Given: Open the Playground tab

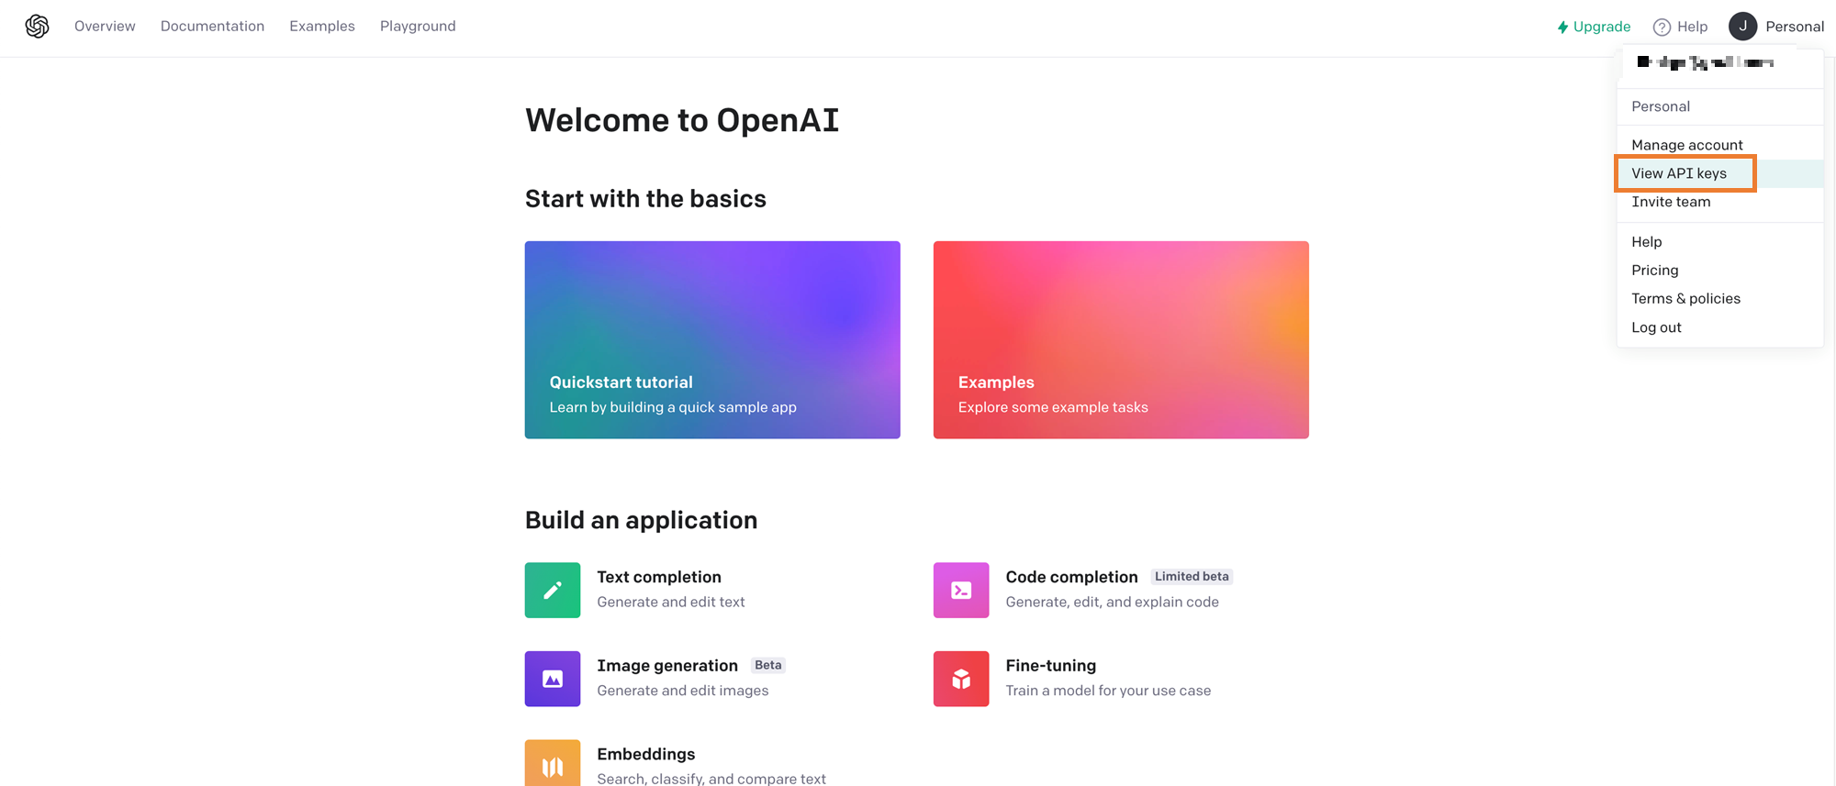Looking at the screenshot, I should [x=418, y=27].
